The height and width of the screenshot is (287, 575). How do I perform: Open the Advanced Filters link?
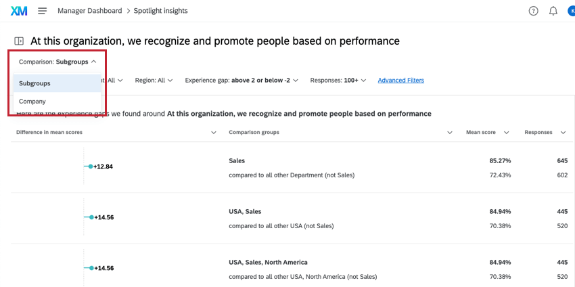(x=400, y=81)
